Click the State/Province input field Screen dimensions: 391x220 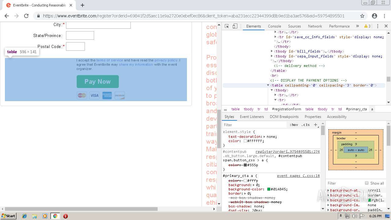tap(80, 35)
